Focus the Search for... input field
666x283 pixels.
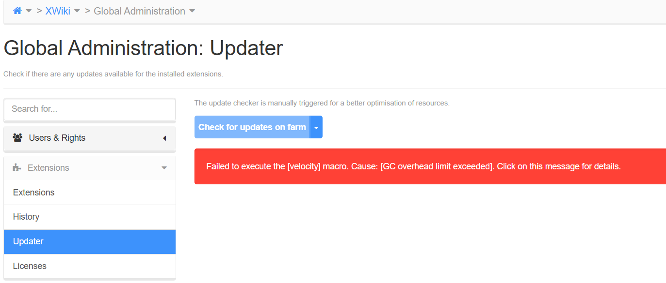coord(90,109)
